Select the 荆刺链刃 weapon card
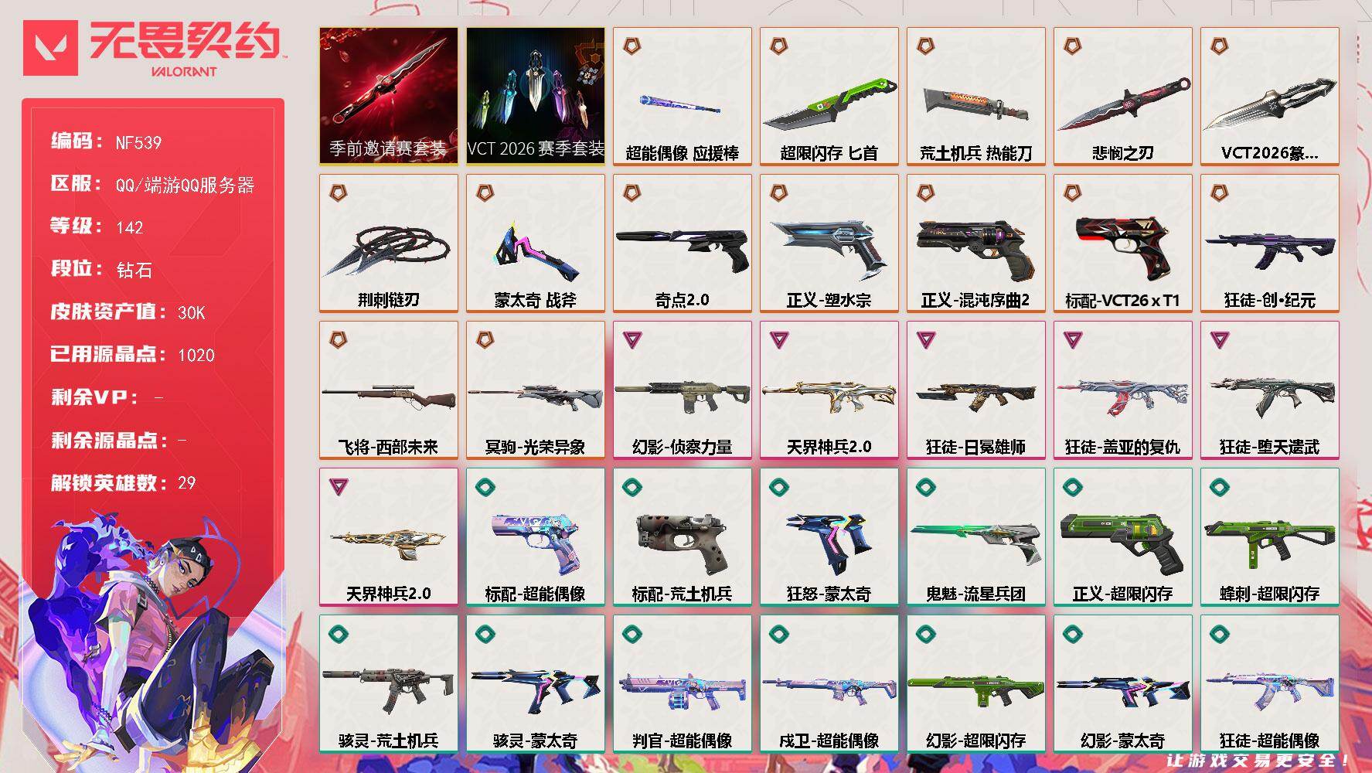 point(388,243)
